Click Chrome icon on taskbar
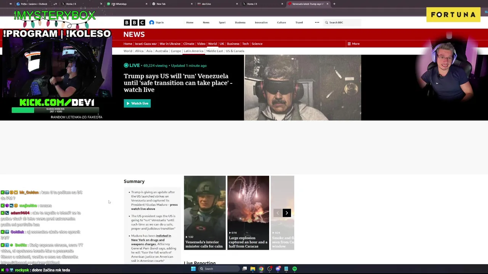 [261, 269]
